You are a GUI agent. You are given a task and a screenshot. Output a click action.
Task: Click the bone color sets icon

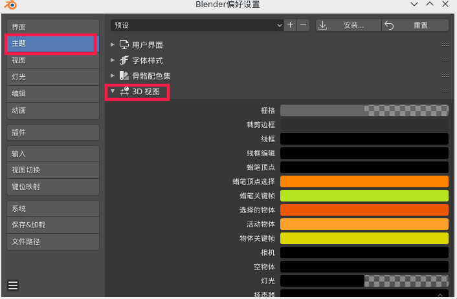[x=124, y=76]
